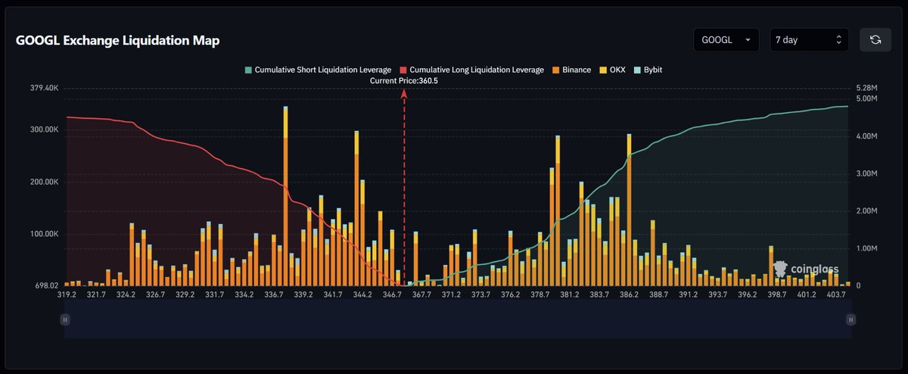Click the green short leverage legend swatch

[x=247, y=70]
